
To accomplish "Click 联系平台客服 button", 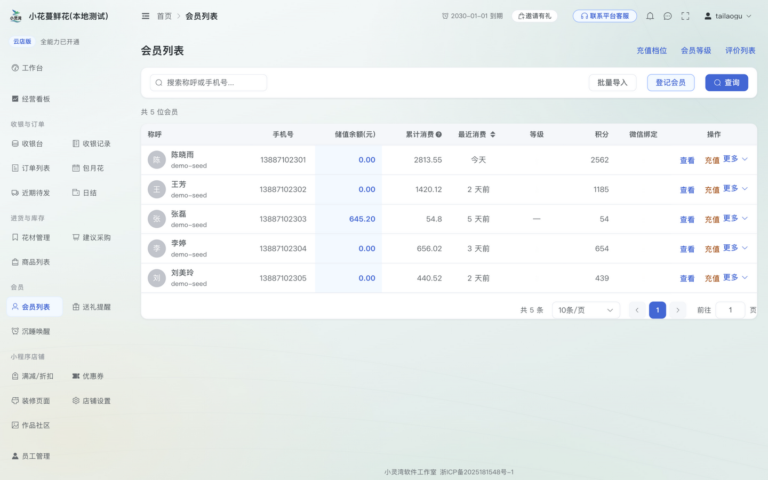I will point(605,16).
